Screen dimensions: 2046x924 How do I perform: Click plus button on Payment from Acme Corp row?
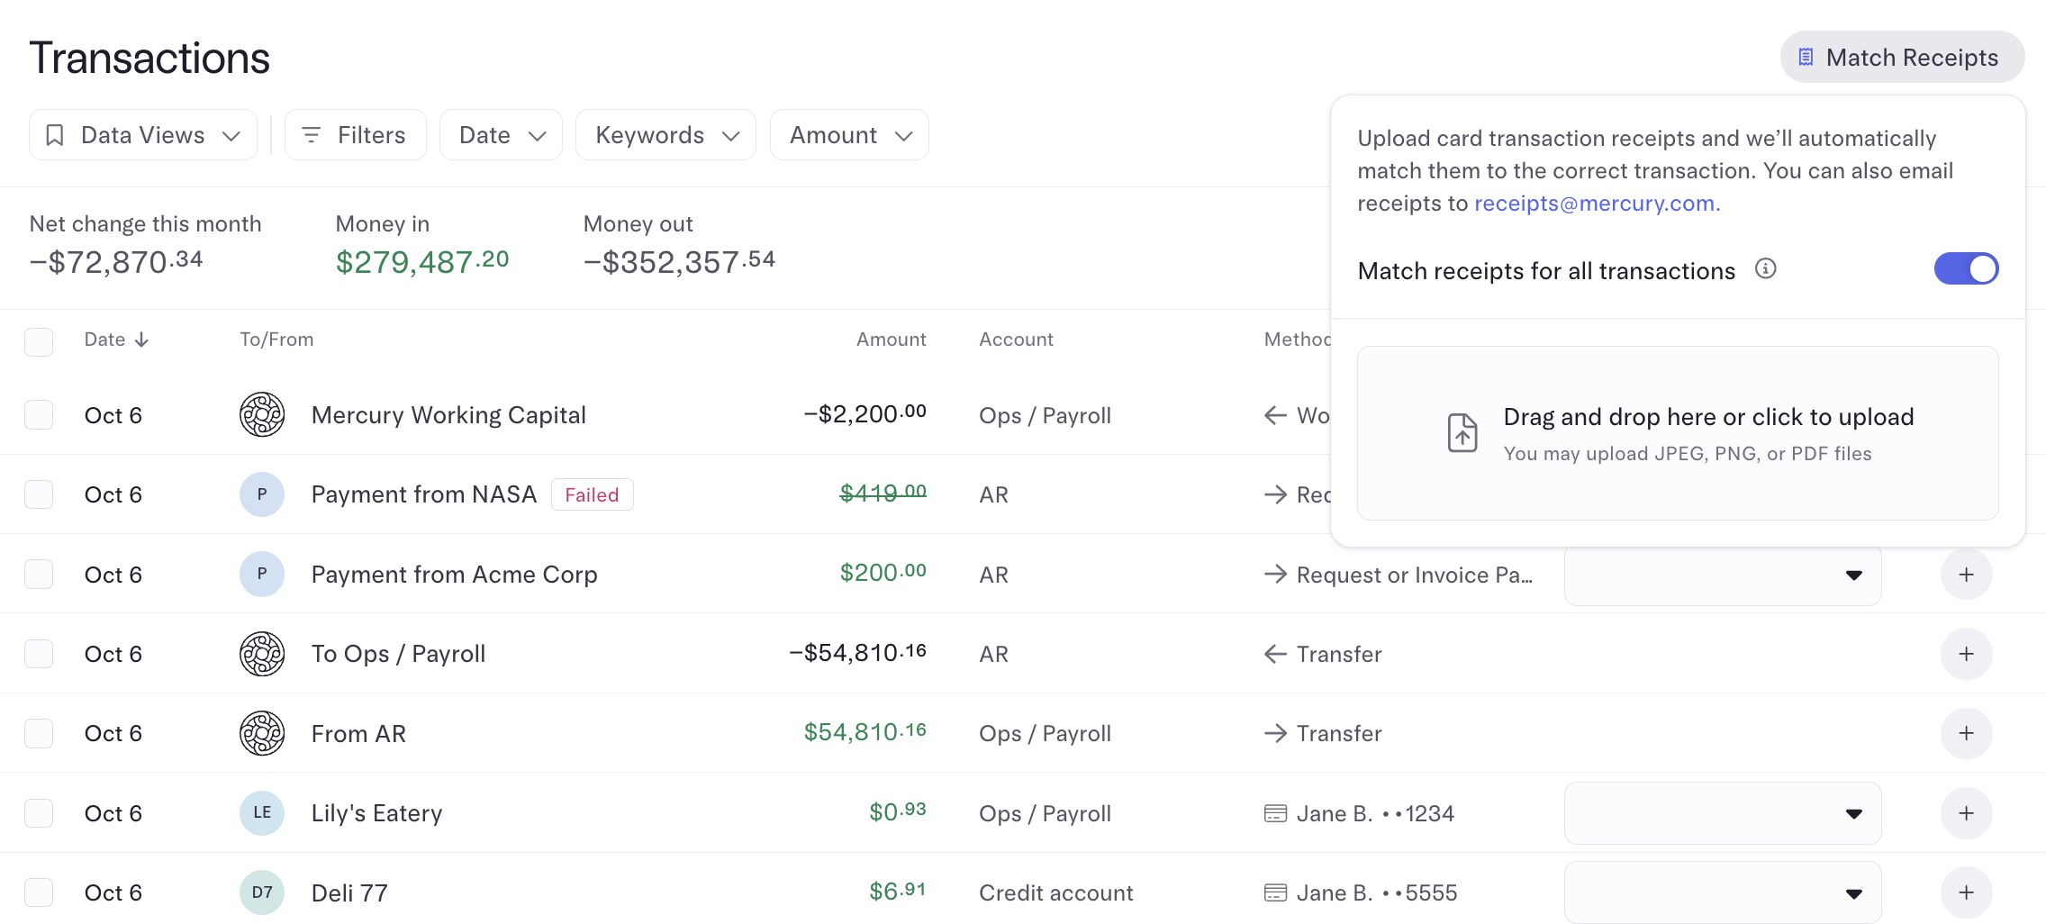(1966, 575)
